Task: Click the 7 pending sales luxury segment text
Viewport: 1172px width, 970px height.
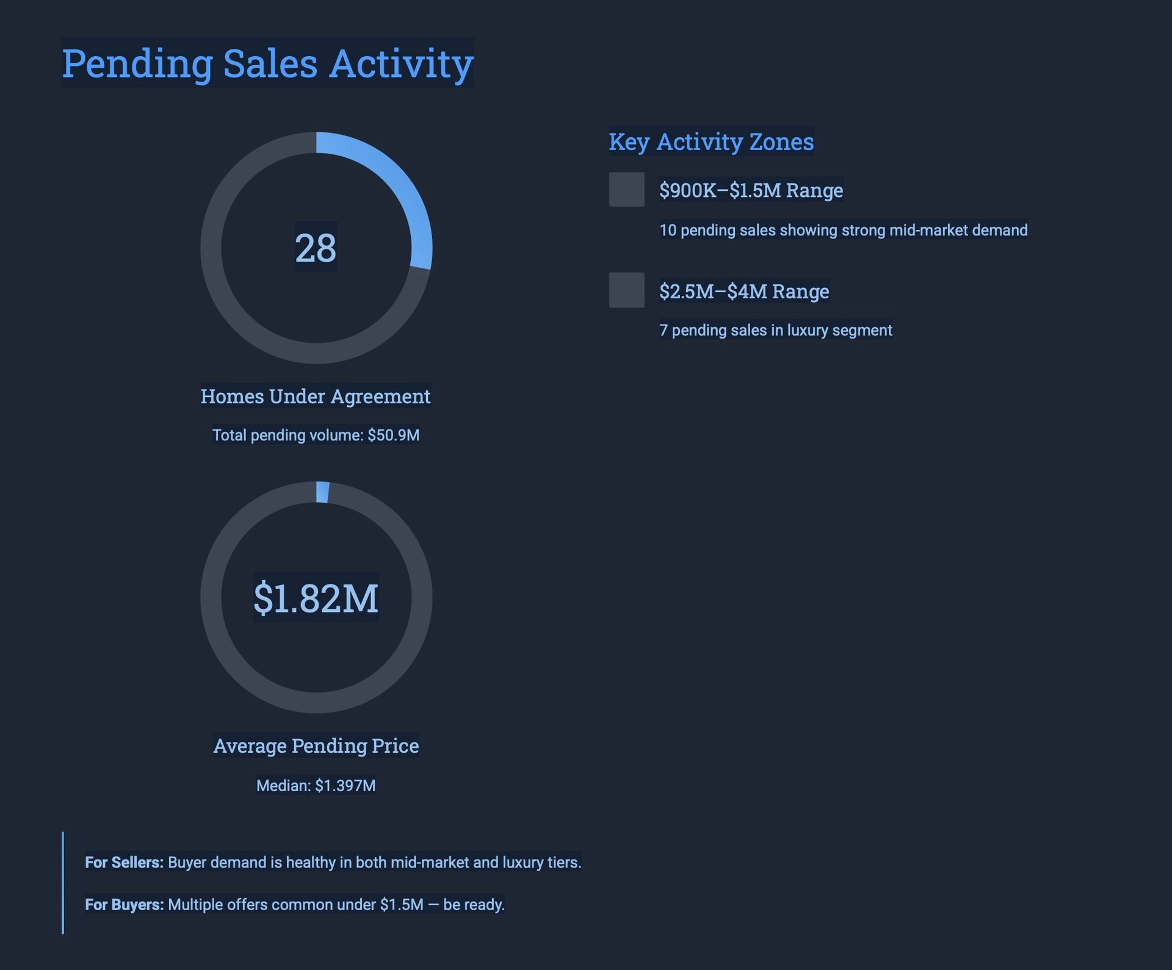Action: pyautogui.click(x=775, y=330)
